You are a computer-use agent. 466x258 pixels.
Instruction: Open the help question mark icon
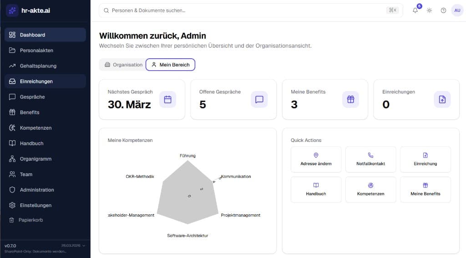click(x=443, y=10)
